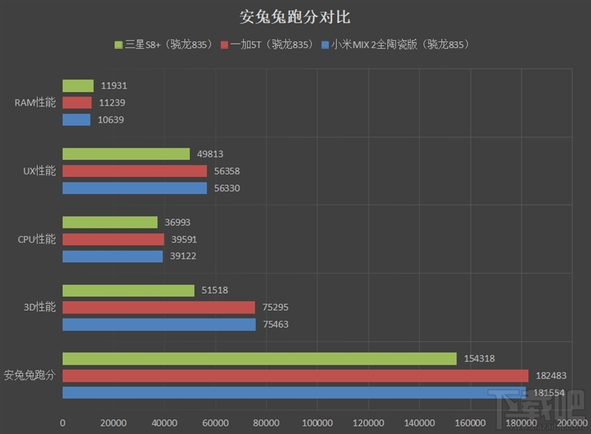Image resolution: width=591 pixels, height=434 pixels.
Task: Click the longest red 安兔兔跑分 bar
Action: point(295,376)
